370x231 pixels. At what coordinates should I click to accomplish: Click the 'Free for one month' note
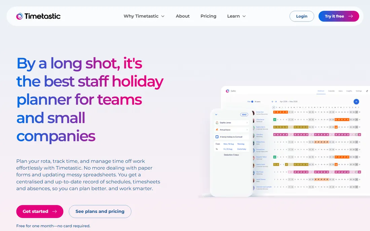click(x=53, y=226)
